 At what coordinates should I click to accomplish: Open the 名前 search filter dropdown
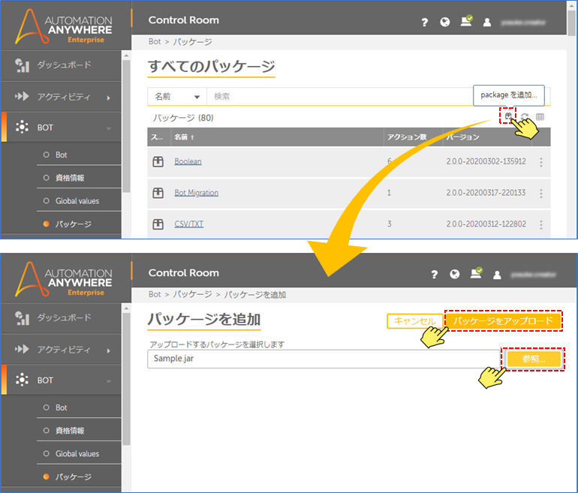177,97
